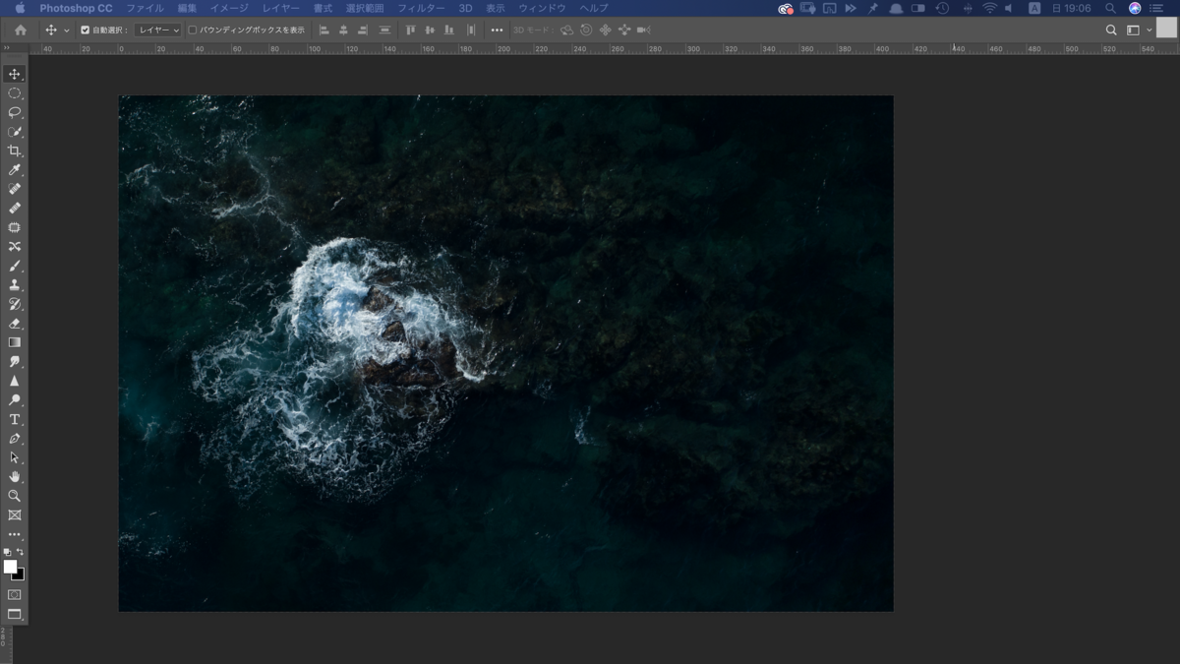This screenshot has width=1180, height=664.
Task: Open the 選択範囲 menu
Action: tap(365, 8)
